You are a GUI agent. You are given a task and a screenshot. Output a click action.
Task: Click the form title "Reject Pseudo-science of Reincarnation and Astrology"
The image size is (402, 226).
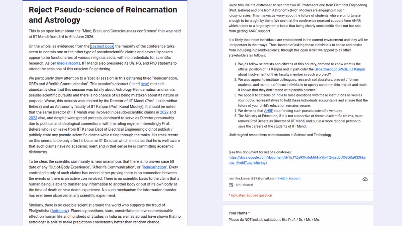coord(103,15)
